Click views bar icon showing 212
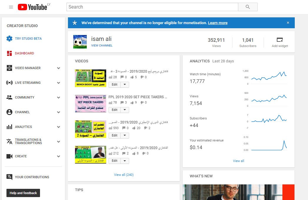Image resolution: width=308 pixels, height=200 pixels. [x=110, y=154]
